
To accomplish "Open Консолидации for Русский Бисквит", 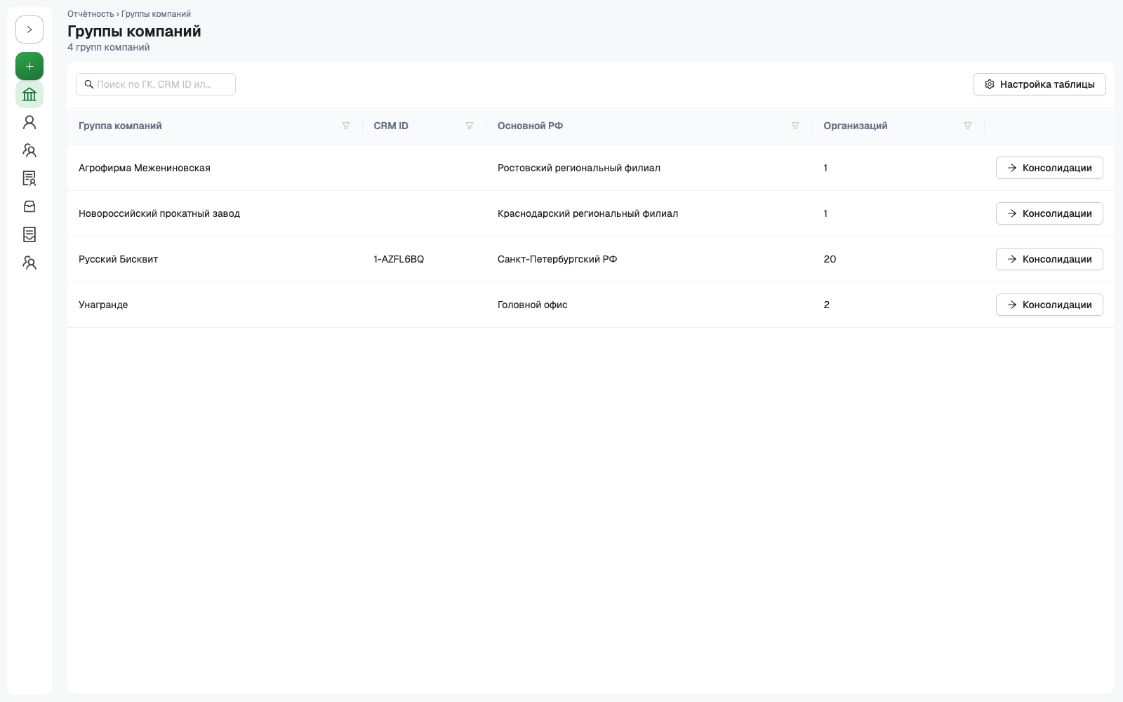I will (1049, 259).
